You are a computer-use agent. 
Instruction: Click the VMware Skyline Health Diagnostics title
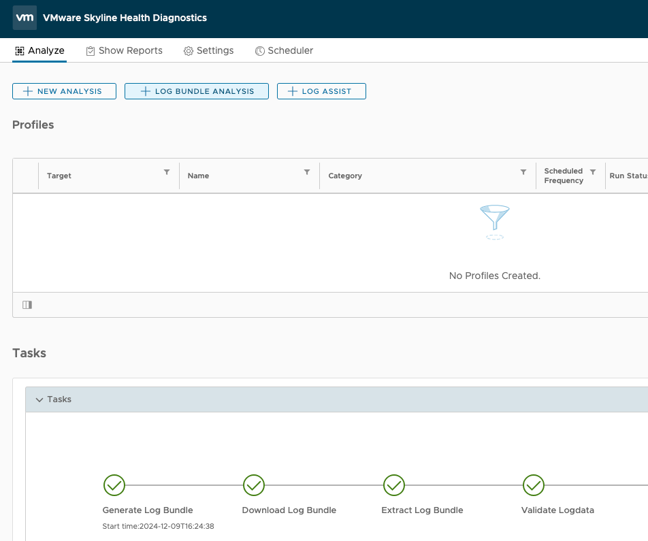pyautogui.click(x=125, y=18)
